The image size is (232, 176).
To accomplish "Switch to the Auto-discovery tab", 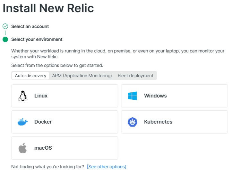I will coord(30,76).
